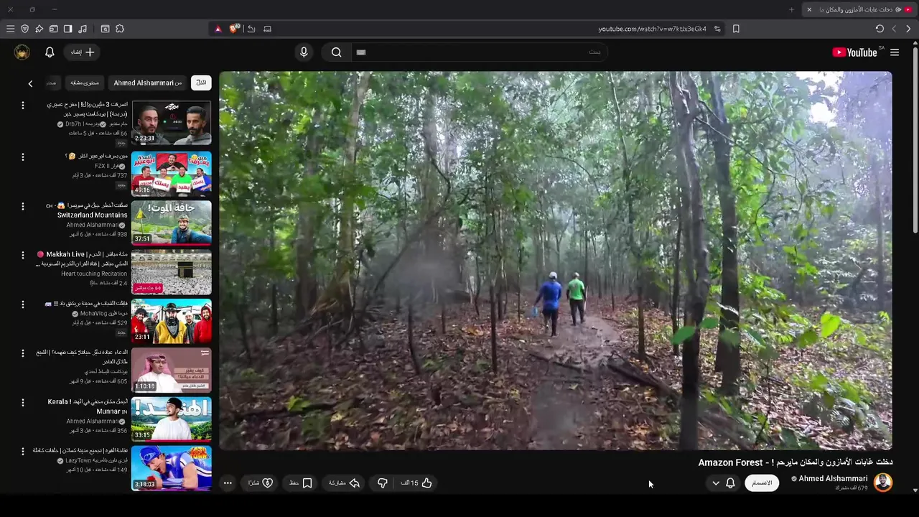Open options menu for LazyTown video
The image size is (919, 517).
22,451
